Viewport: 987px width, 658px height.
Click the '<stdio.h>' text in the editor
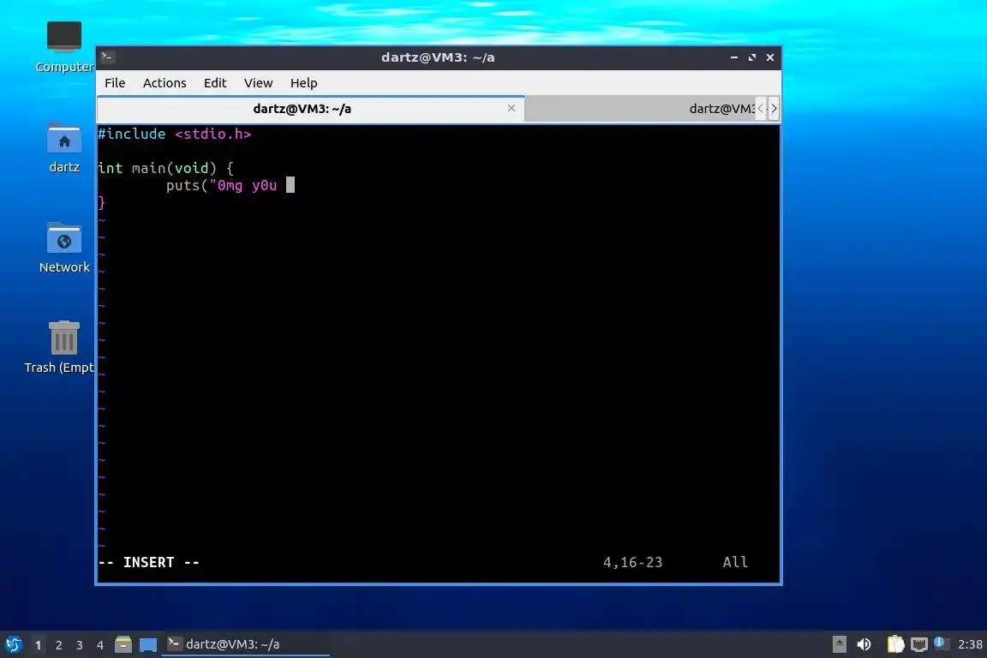[x=212, y=134]
